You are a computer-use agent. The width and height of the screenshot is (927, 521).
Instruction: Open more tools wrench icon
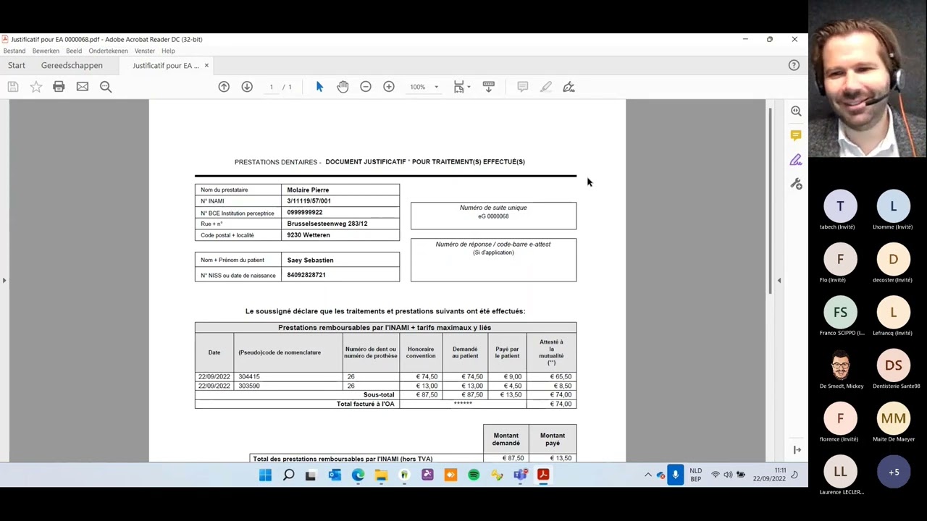pyautogui.click(x=796, y=184)
